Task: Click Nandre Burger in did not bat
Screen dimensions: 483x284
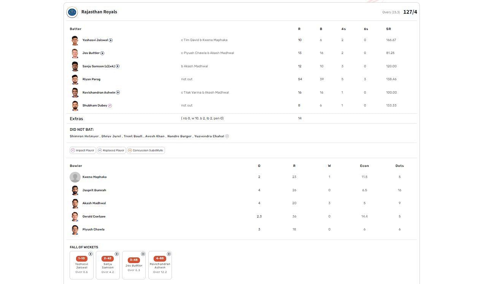Action: pos(180,136)
